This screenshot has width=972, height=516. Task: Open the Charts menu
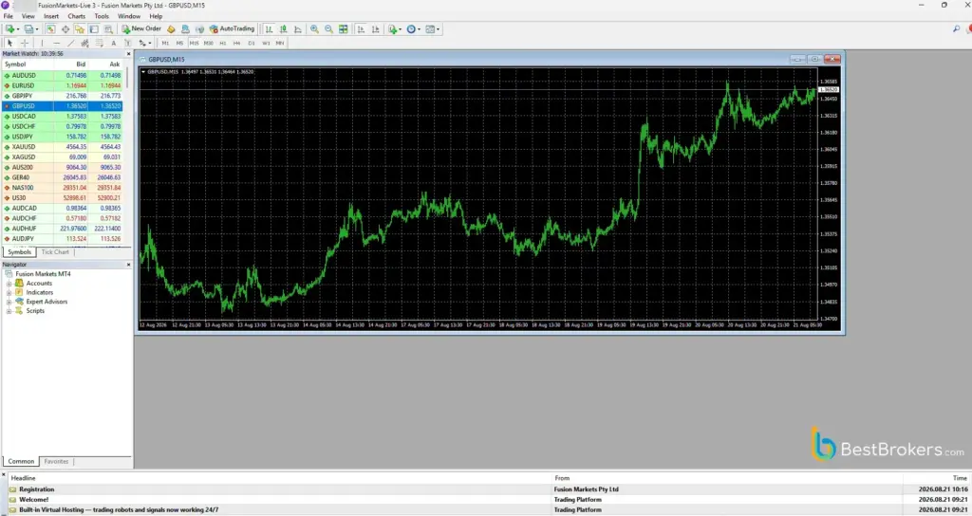(x=76, y=16)
